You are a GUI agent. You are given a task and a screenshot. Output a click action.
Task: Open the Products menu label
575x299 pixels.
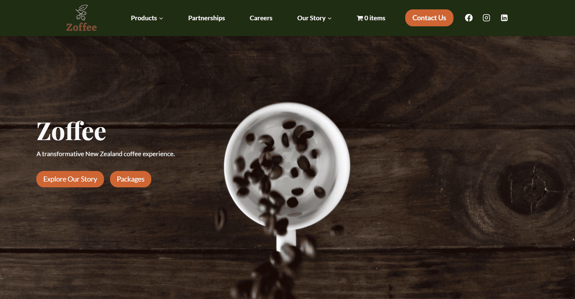[144, 18]
